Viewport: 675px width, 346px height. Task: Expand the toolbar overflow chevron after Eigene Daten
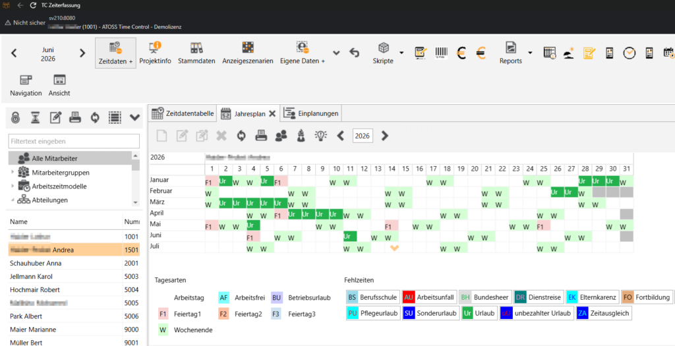point(336,53)
